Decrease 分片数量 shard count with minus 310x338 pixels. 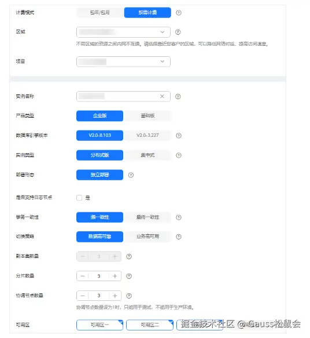[x=83, y=276]
